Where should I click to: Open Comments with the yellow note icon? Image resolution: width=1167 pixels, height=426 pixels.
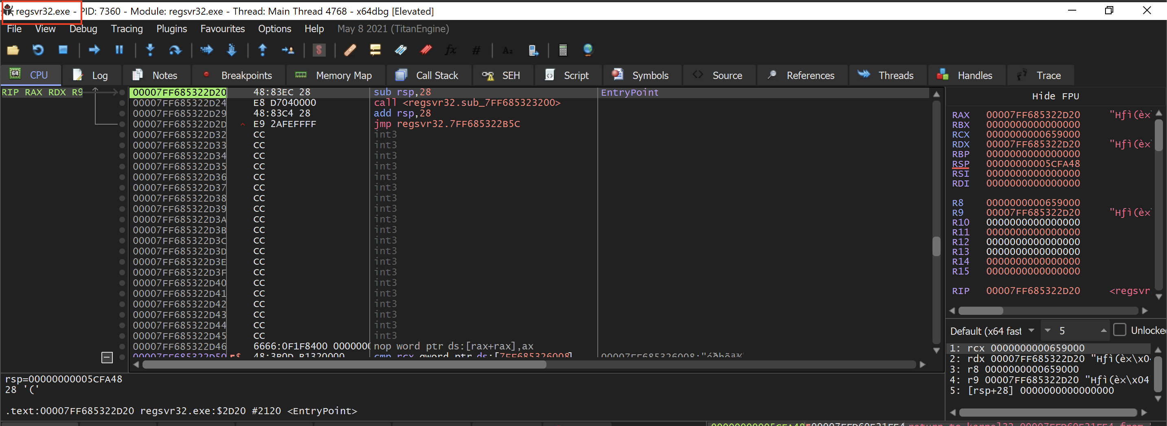[x=375, y=50]
